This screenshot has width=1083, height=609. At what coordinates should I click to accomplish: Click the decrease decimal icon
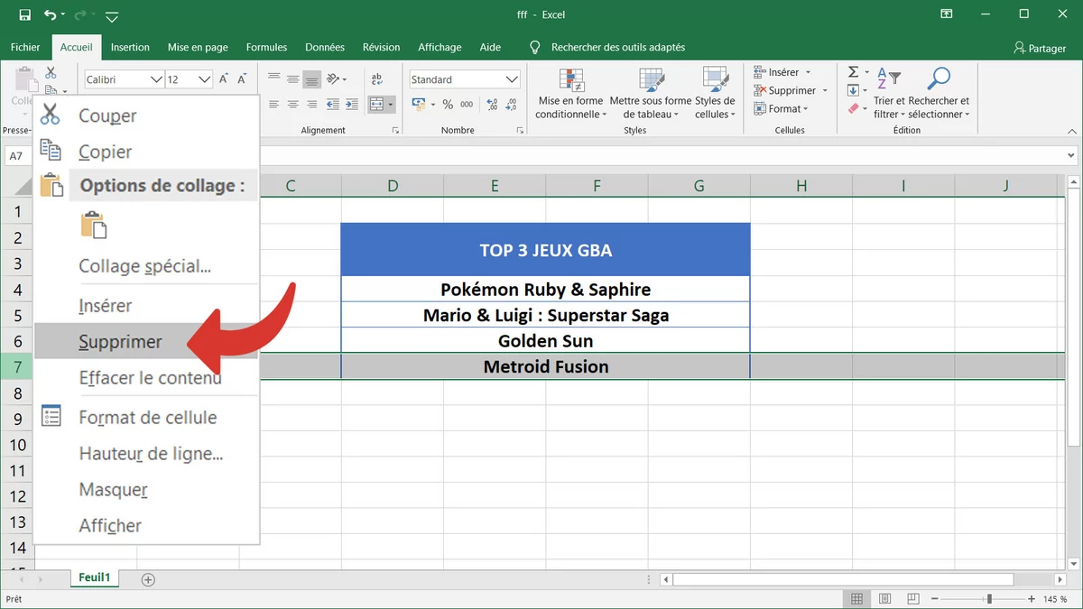[x=510, y=105]
